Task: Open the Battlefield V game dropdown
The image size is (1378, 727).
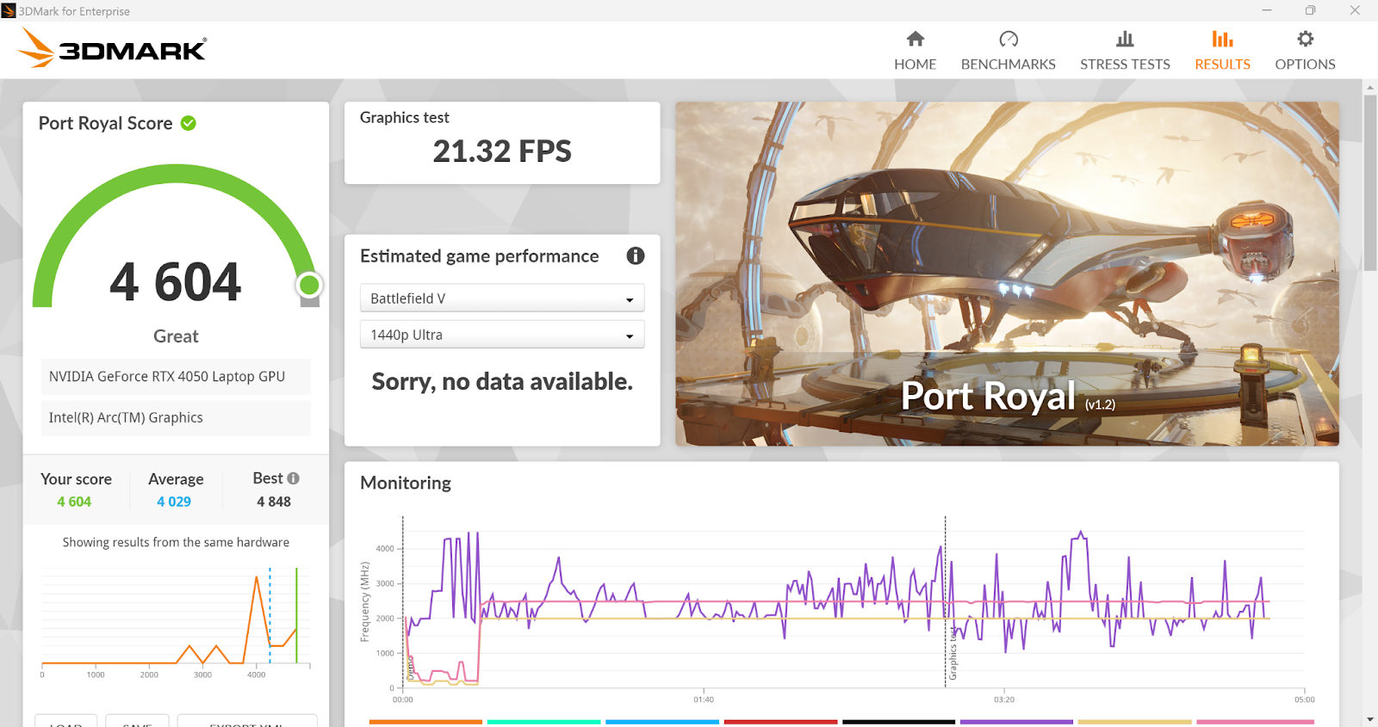Action: click(x=502, y=298)
